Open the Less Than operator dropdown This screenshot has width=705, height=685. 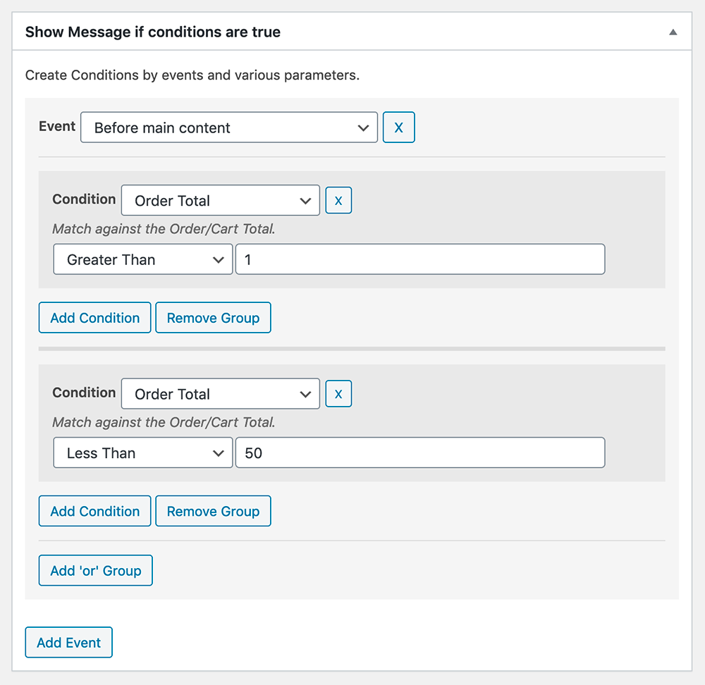pyautogui.click(x=142, y=452)
